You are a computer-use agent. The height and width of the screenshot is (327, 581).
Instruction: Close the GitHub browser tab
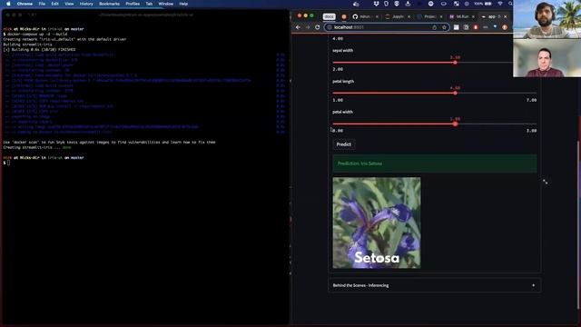pos(377,16)
